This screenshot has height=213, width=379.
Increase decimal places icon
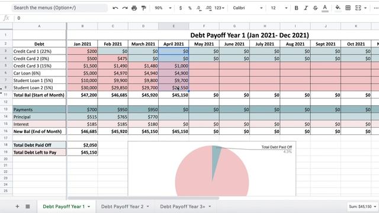(x=208, y=8)
